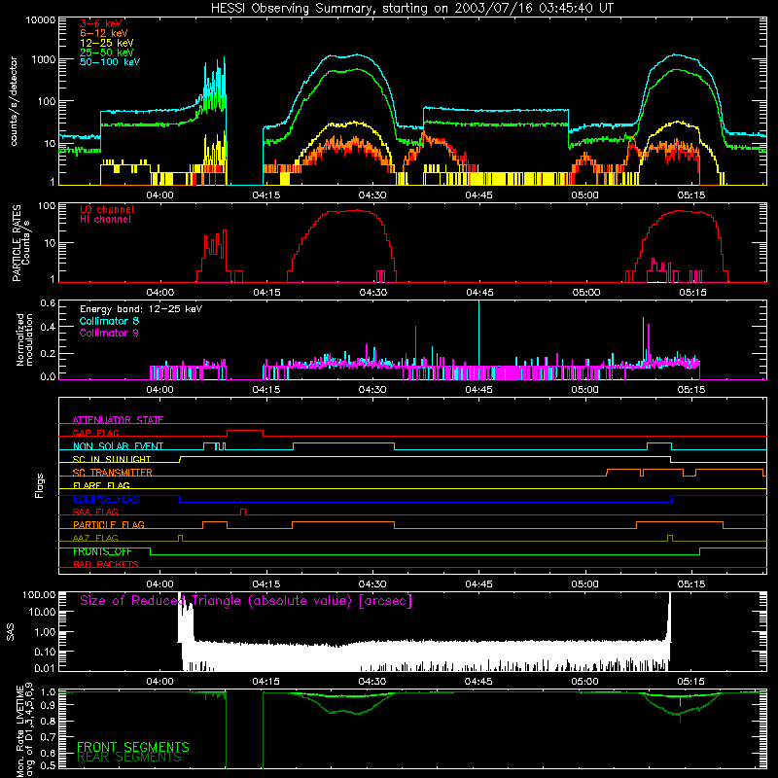Click the "SAS" axis label
Screen dimensions: 778x778
tap(11, 632)
